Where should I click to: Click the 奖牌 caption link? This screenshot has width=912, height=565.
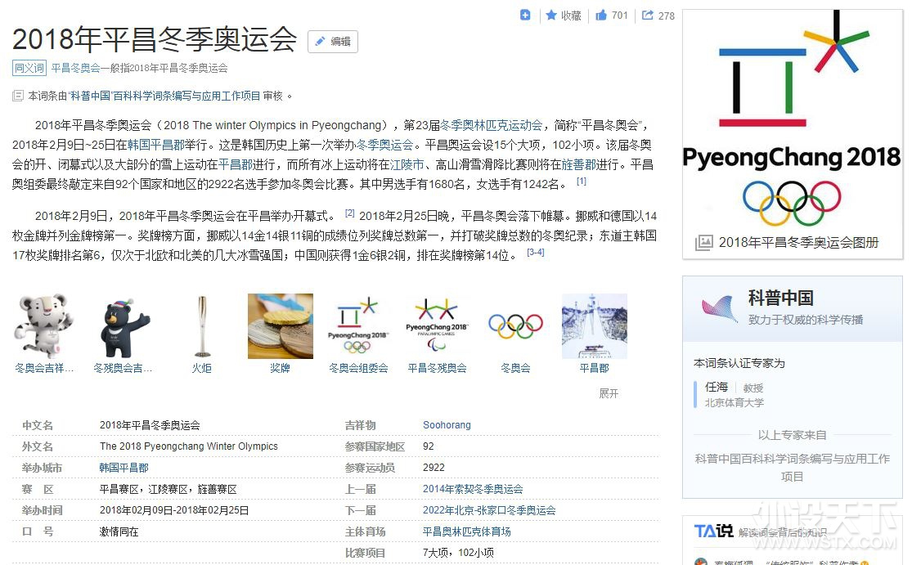[281, 368]
